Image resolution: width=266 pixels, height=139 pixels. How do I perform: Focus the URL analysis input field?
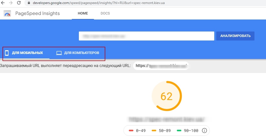point(146,36)
